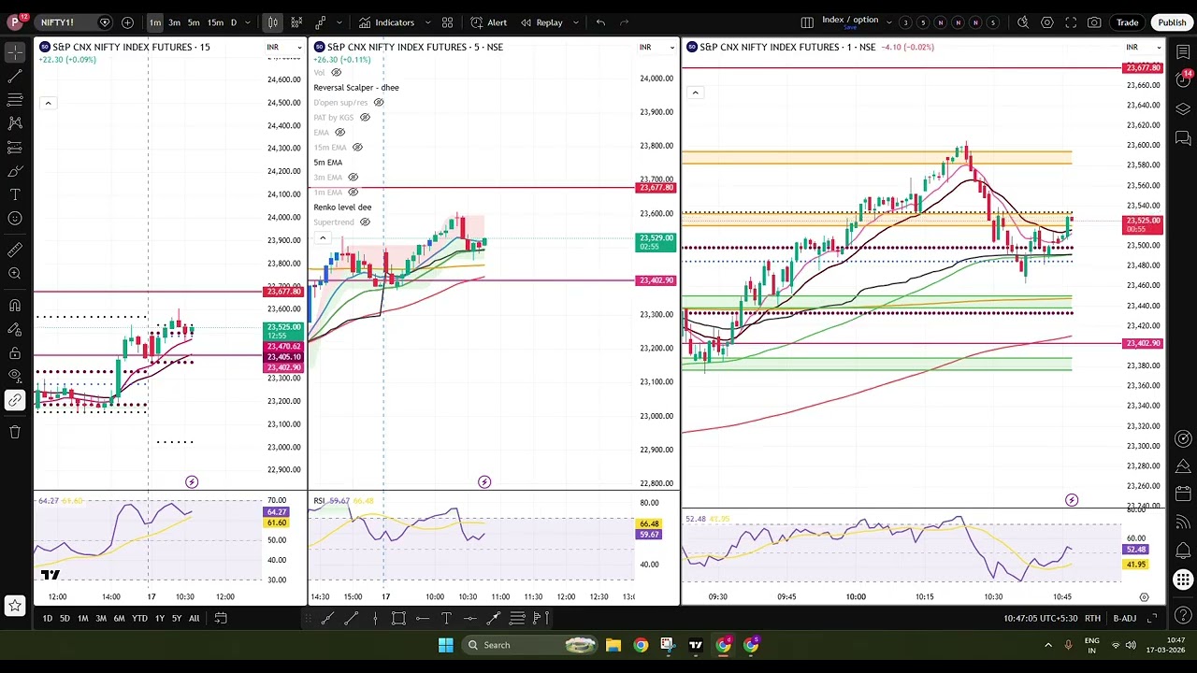This screenshot has width=1197, height=673.
Task: Switch to 1m timeframe
Action: 155,22
